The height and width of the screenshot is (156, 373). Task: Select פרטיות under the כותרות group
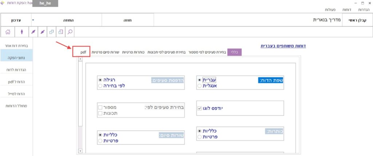click(x=199, y=137)
